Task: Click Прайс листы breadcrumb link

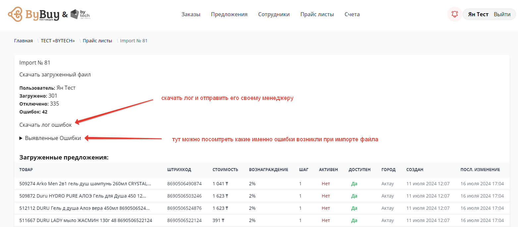Action: 97,41
